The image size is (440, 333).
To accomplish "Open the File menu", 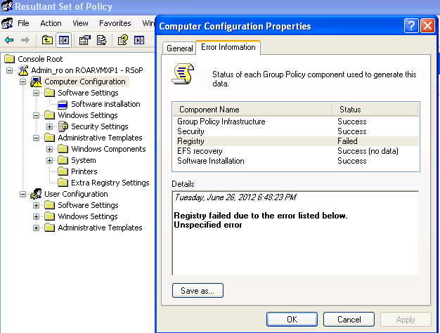I will pyautogui.click(x=23, y=23).
